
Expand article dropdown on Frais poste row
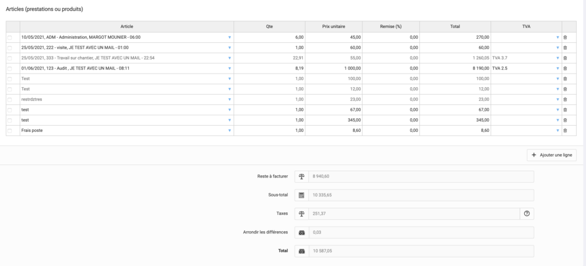point(229,130)
